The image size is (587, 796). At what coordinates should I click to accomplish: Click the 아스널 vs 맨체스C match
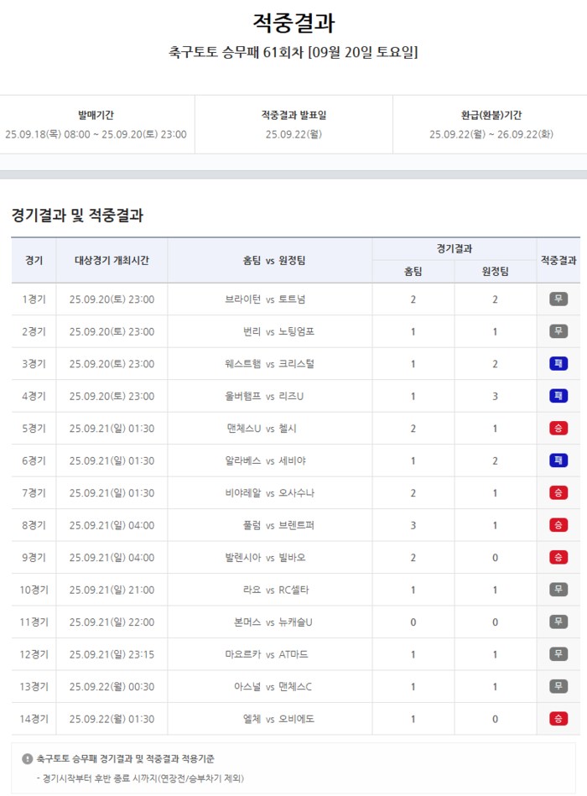269,687
